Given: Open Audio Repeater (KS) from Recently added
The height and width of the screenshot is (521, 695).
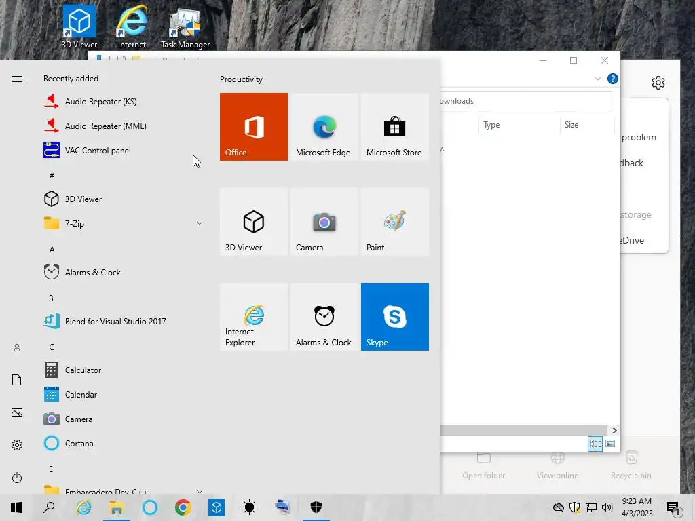Looking at the screenshot, I should coord(124,102).
